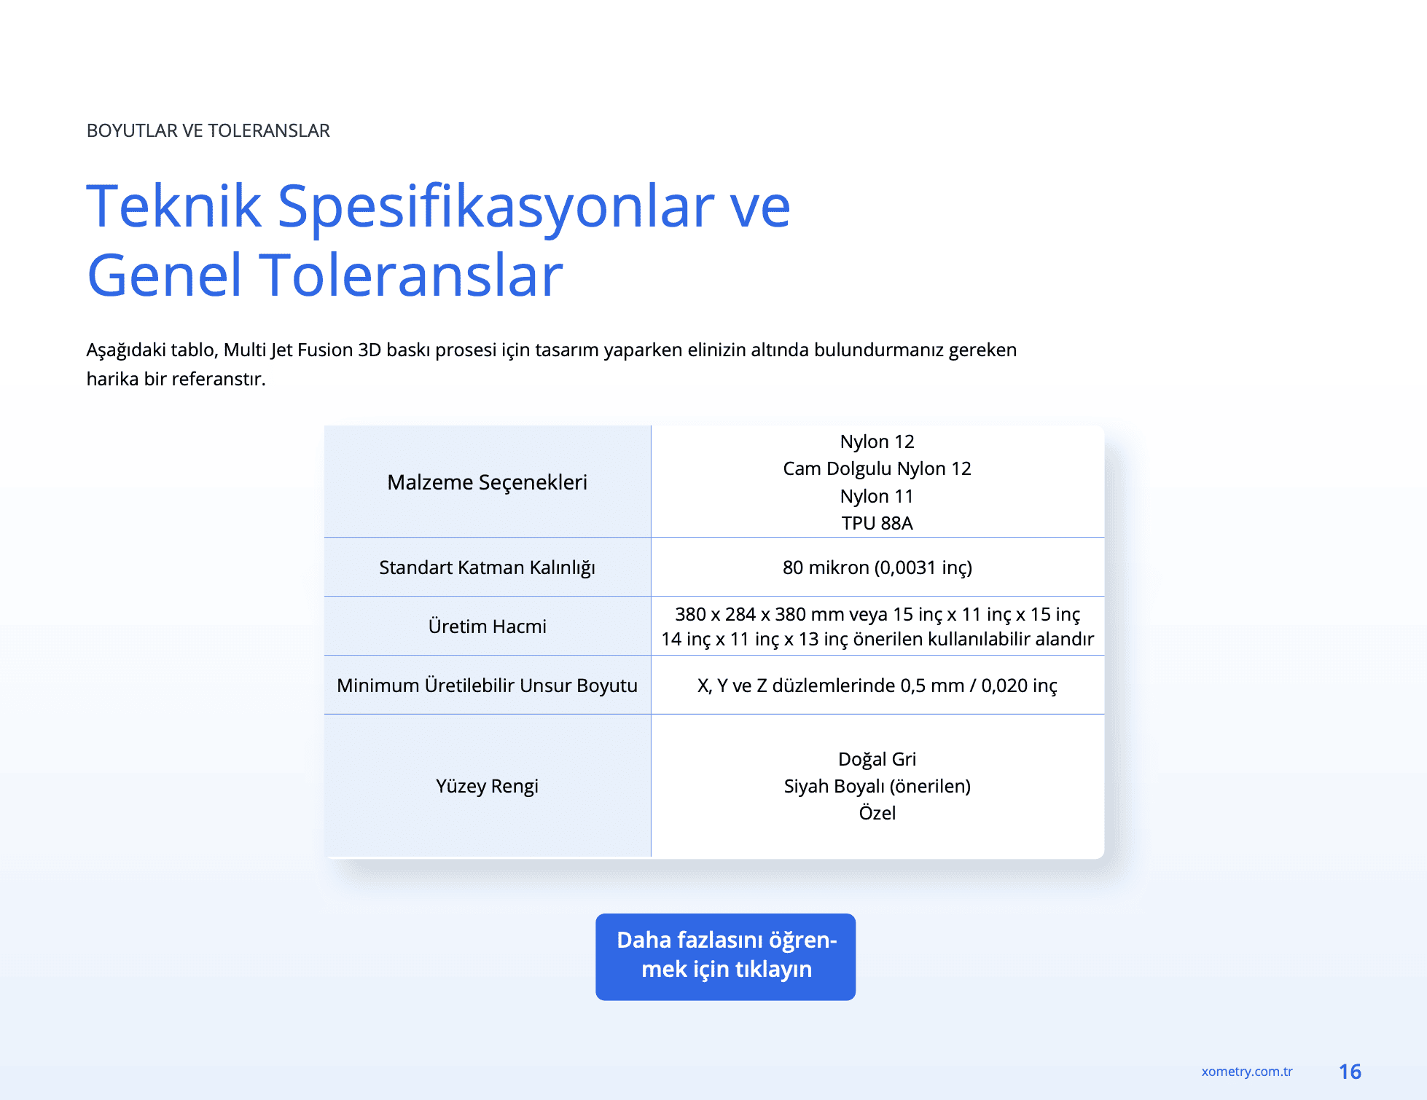Viewport: 1427px width, 1100px height.
Task: Click 'Standart Katman Kalınlığı' row header
Action: point(487,567)
